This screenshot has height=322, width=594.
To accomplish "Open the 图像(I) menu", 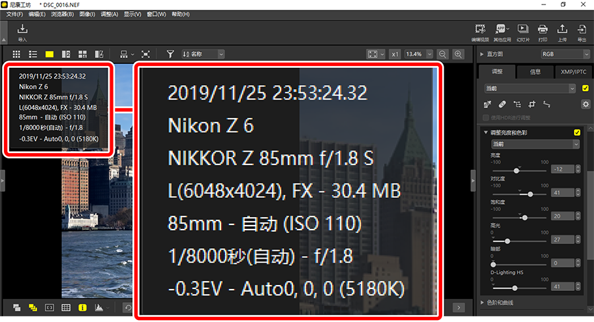I will coord(87,14).
